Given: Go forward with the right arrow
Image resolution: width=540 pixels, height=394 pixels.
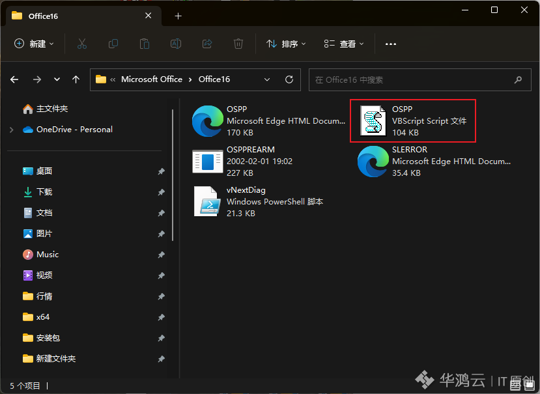Looking at the screenshot, I should 37,79.
